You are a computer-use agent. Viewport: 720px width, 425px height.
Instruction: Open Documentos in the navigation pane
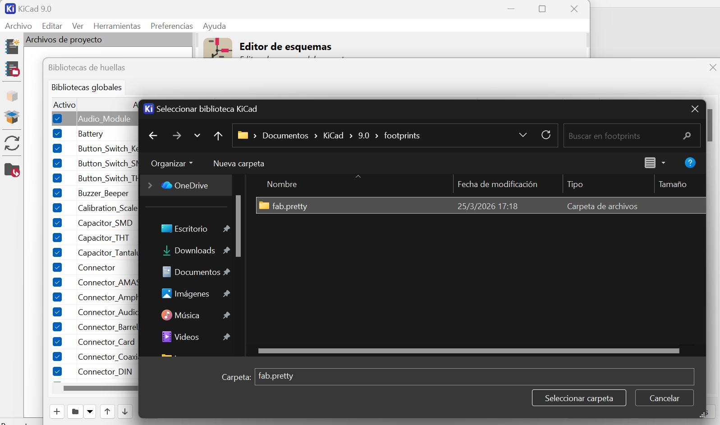pyautogui.click(x=197, y=272)
